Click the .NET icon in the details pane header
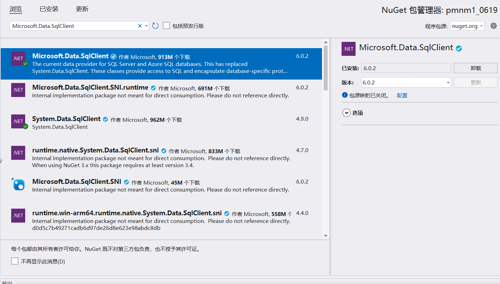 pyautogui.click(x=349, y=49)
